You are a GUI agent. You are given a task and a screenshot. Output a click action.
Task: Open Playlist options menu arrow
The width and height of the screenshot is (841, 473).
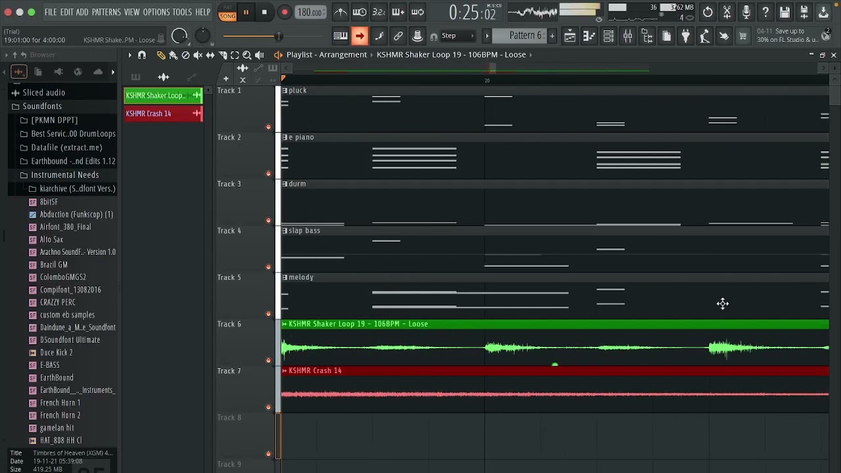point(129,55)
